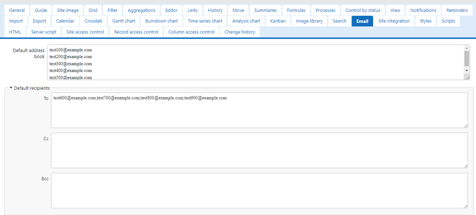The width and height of the screenshot is (476, 215).
Task: Open the Aggregations tab
Action: (141, 10)
